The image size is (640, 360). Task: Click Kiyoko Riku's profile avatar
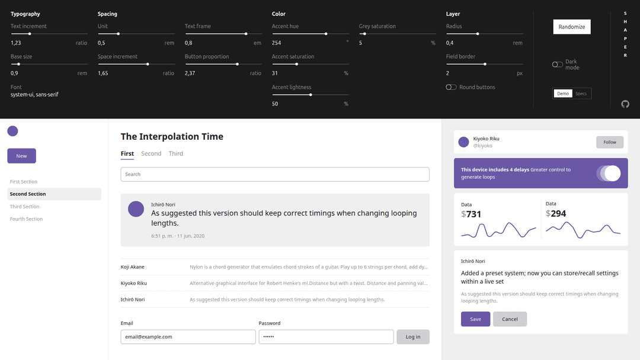[463, 142]
